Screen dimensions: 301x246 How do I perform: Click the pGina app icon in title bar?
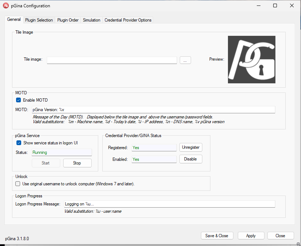click(x=6, y=5)
